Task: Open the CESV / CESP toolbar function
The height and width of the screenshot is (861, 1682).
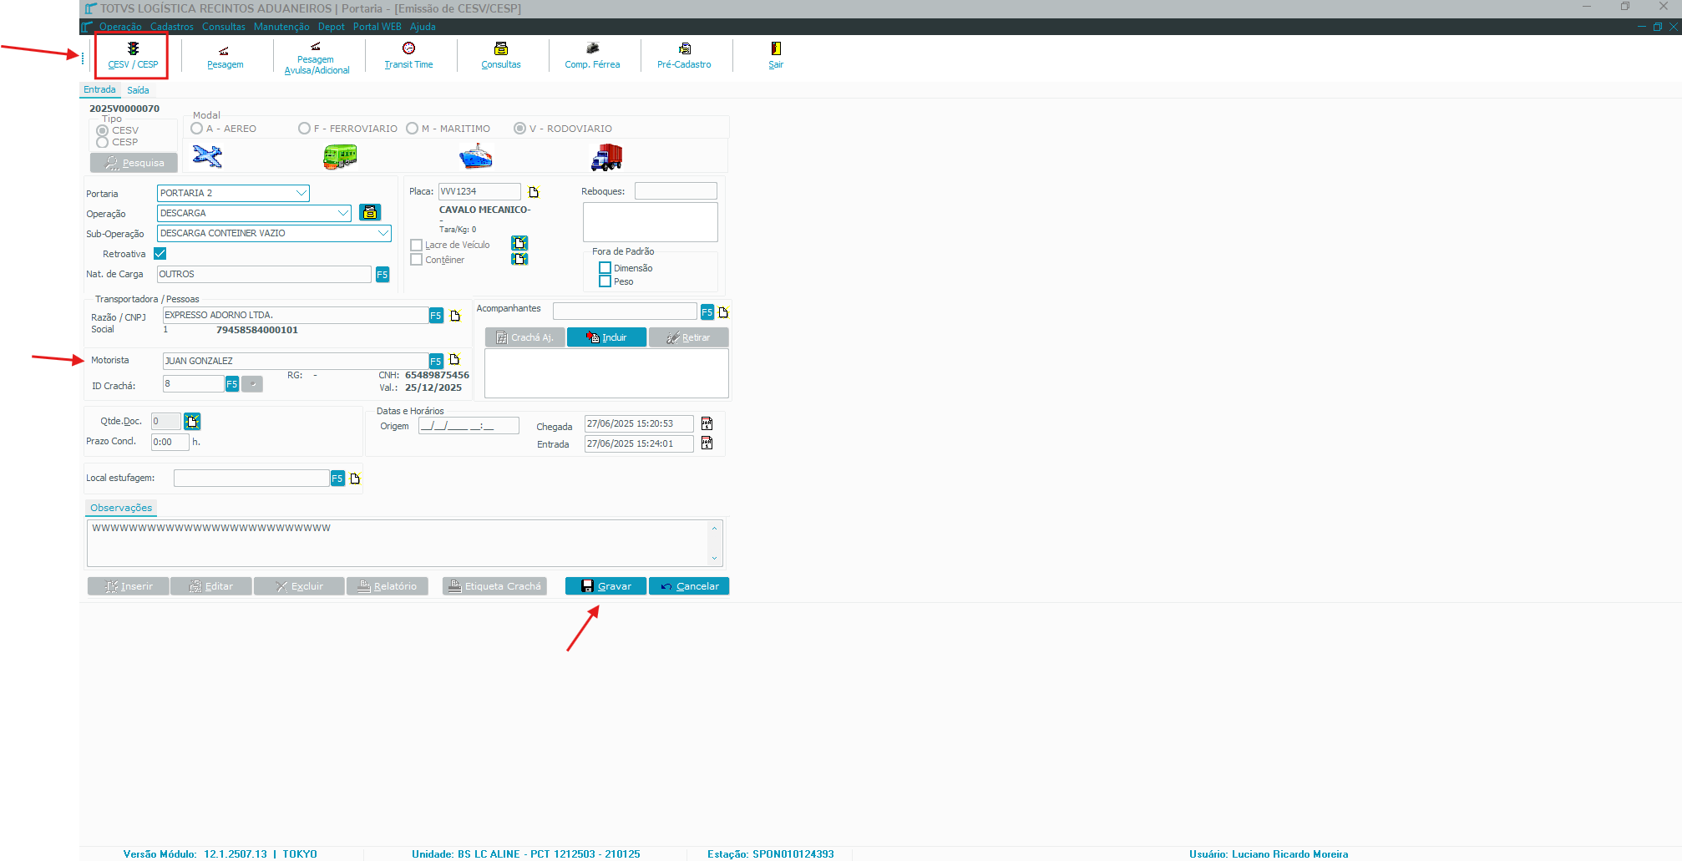Action: (133, 56)
